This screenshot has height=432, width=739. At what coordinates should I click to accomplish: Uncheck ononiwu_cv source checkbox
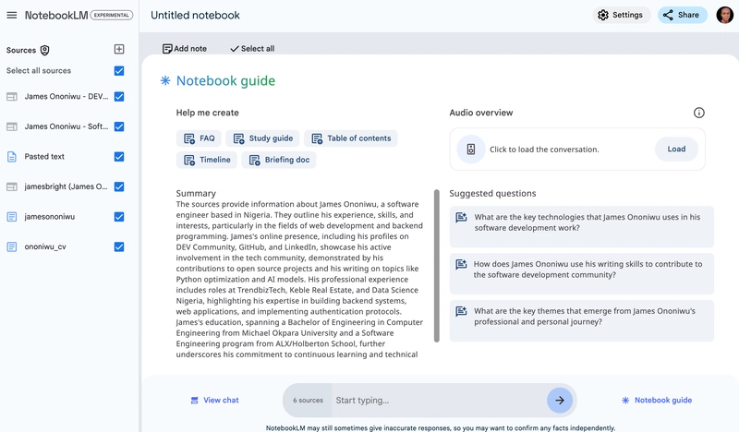[119, 246]
